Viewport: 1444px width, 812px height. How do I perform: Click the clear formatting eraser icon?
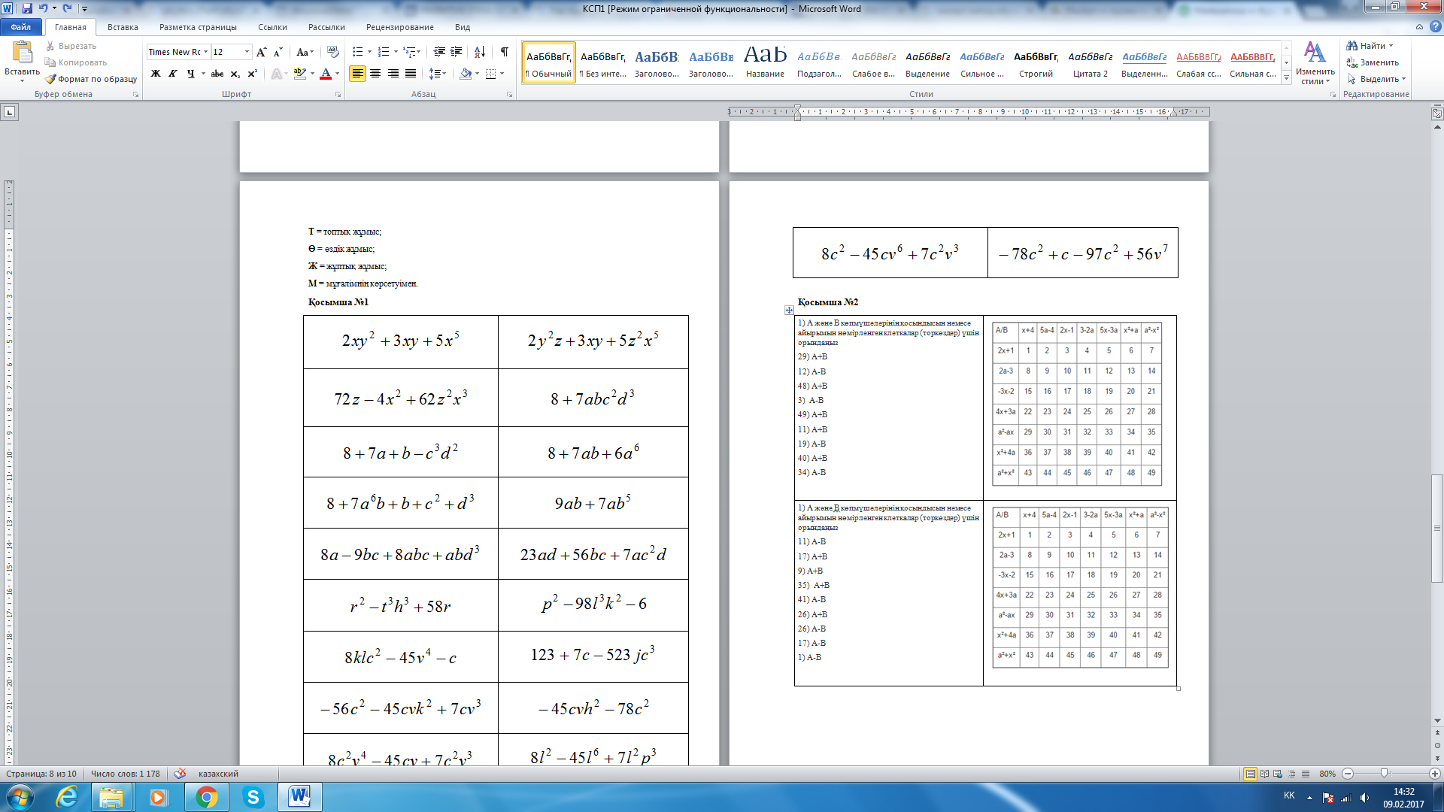tap(333, 52)
